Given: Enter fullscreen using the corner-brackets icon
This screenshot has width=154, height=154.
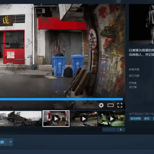Looking at the screenshot, I should coord(120,105).
